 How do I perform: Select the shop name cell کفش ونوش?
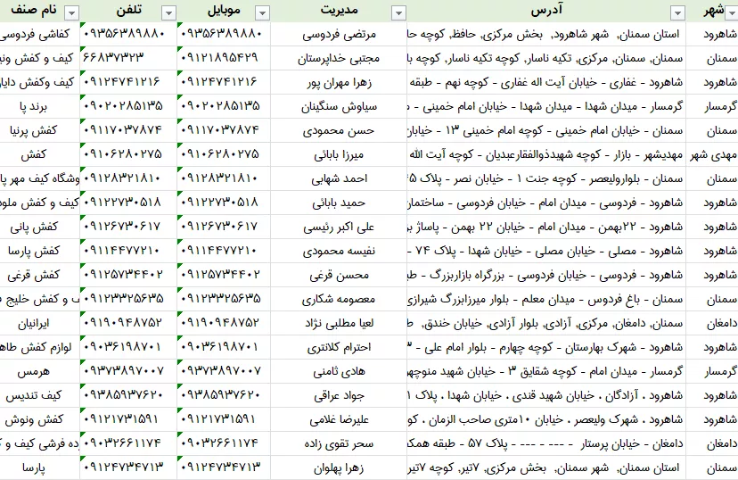[40, 419]
